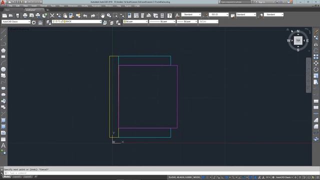The image size is (320, 180).
Task: Click the Paste clipboard icon
Action: [65, 15]
